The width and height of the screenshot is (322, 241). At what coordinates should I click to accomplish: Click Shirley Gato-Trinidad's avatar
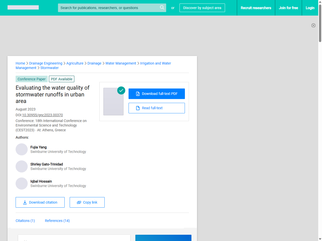click(x=22, y=166)
